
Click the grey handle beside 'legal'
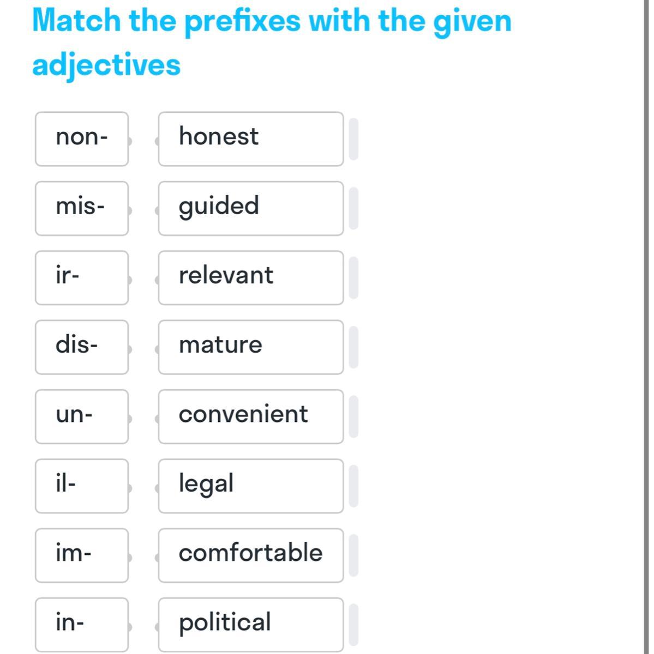(x=353, y=486)
